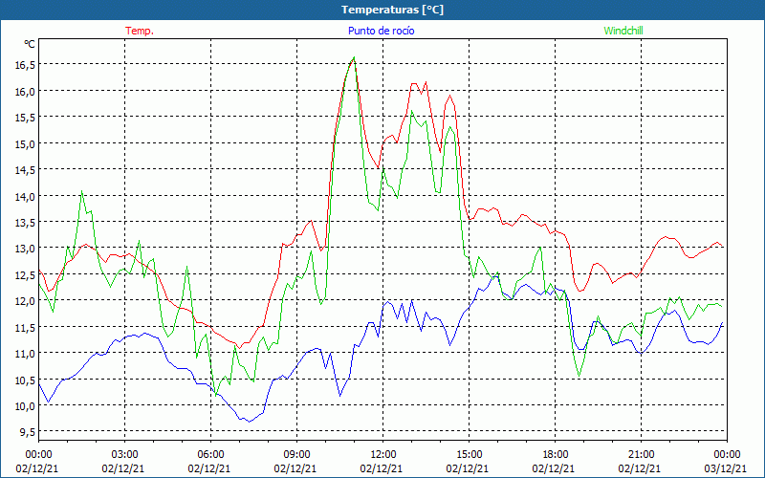Click the °C unit label on axis
The image size is (765, 478).
pyautogui.click(x=30, y=44)
